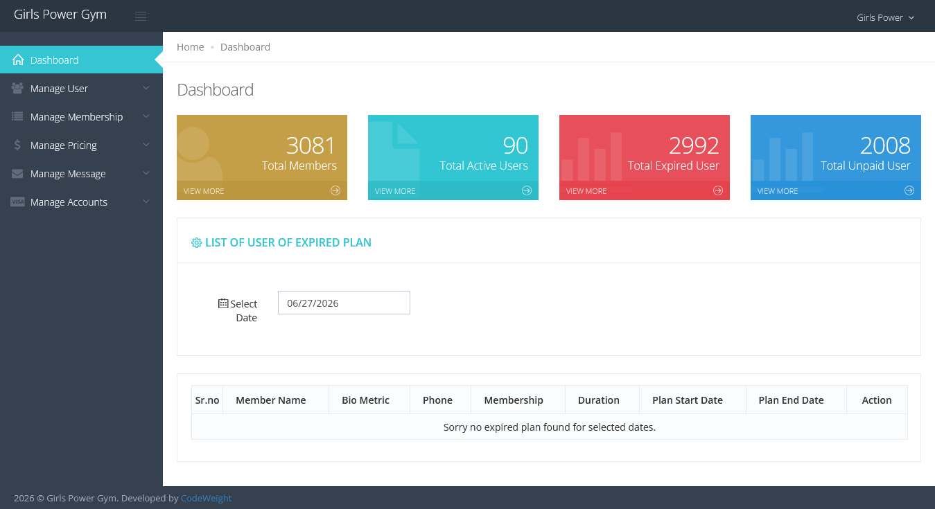
Task: Click arrow icon on Total Active Users card
Action: pyautogui.click(x=527, y=190)
